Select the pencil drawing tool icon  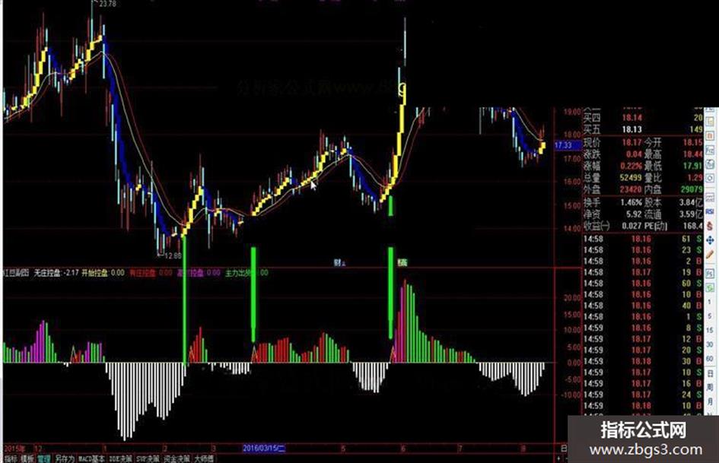coord(710,255)
